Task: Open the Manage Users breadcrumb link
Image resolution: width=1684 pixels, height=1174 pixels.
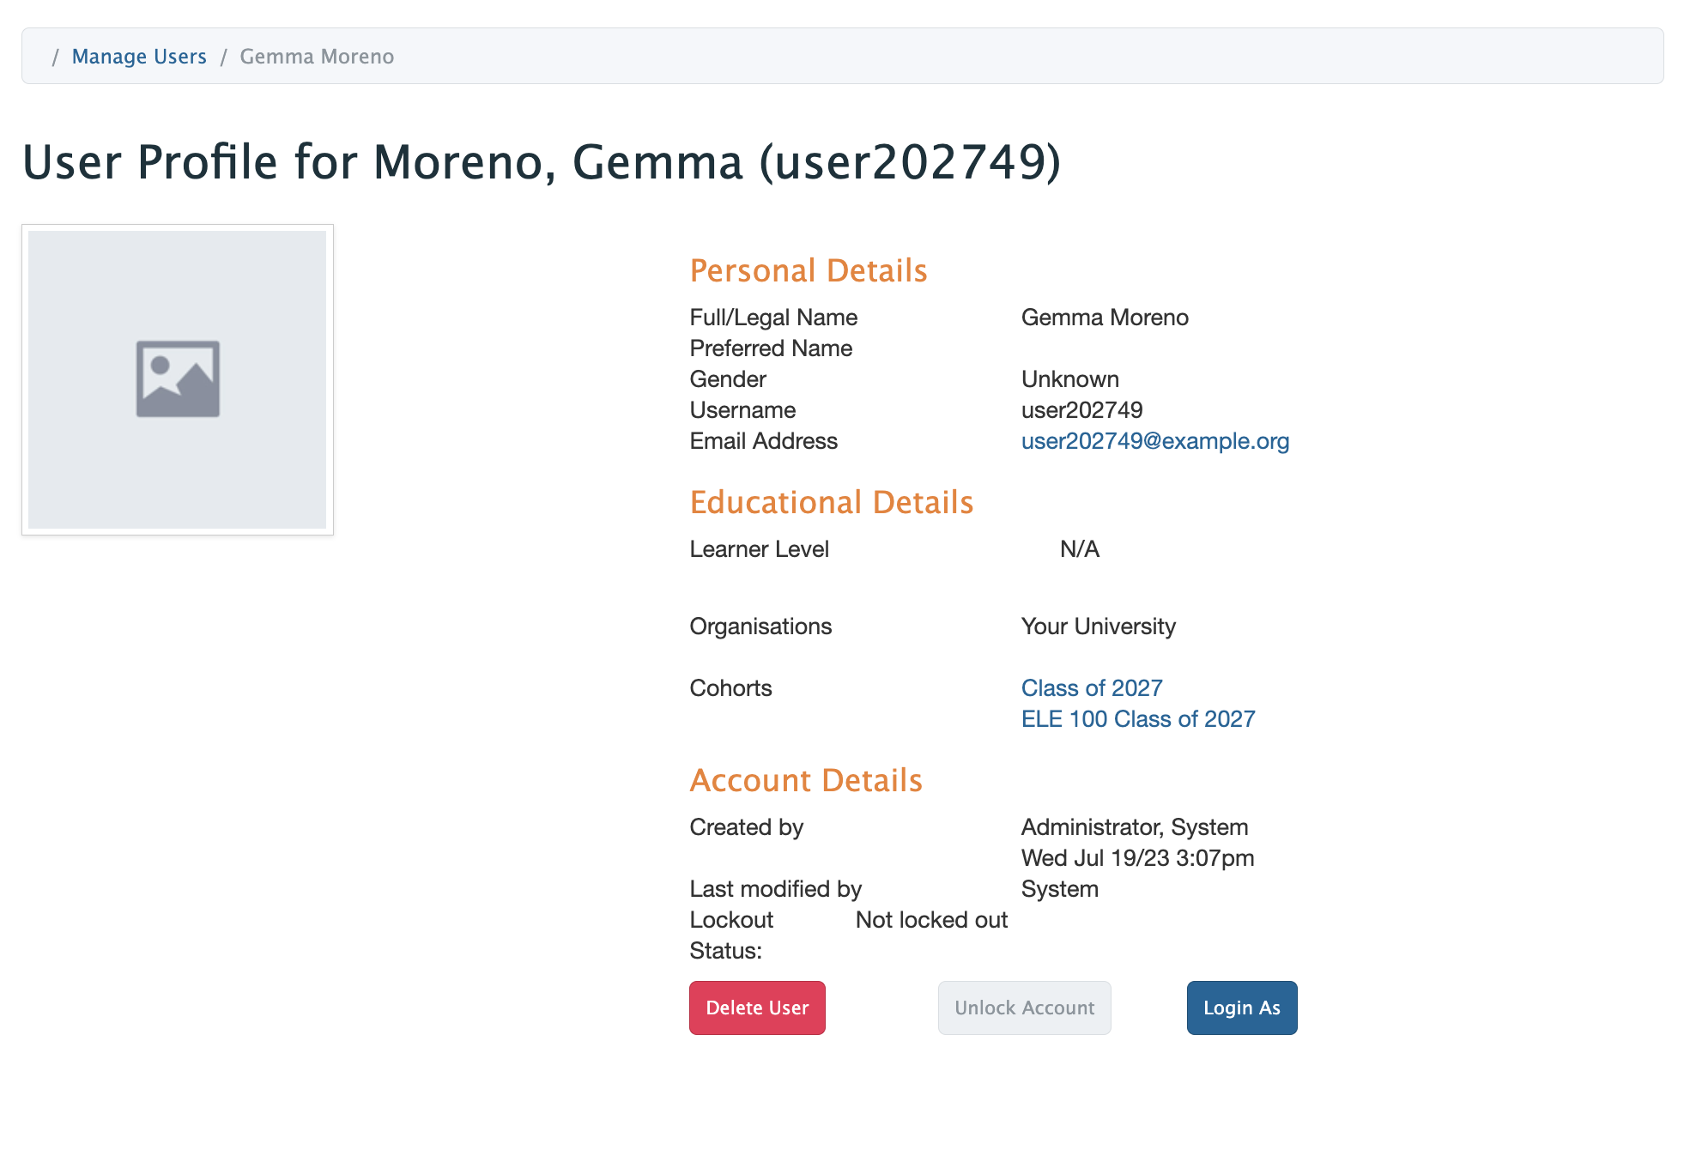Action: click(x=139, y=57)
